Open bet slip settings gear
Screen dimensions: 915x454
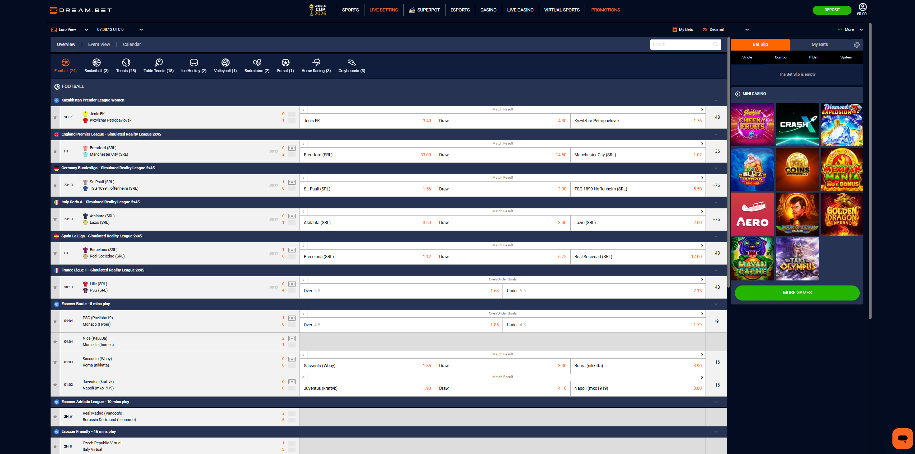pos(857,45)
